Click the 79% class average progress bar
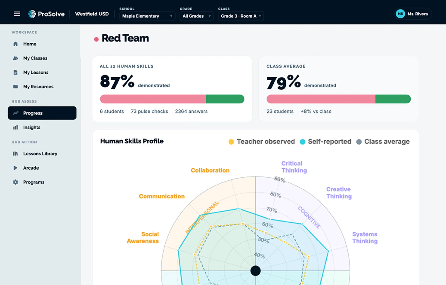 tap(339, 99)
